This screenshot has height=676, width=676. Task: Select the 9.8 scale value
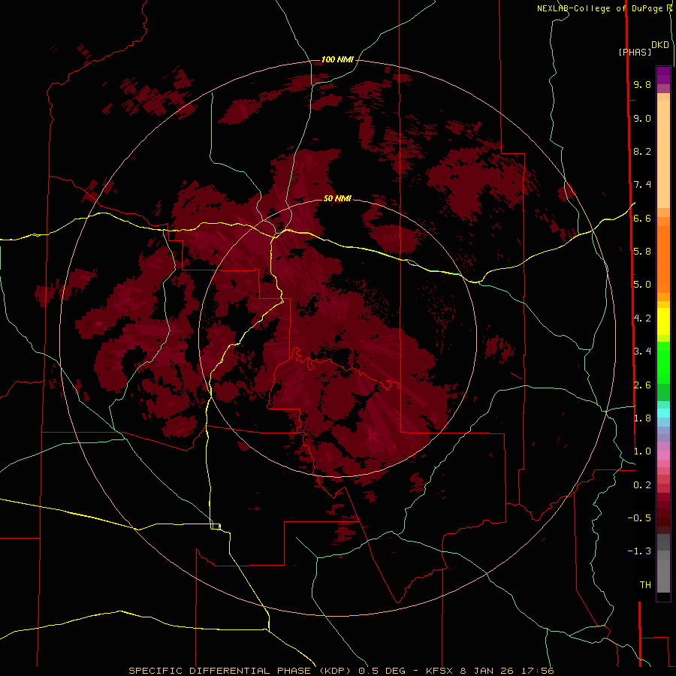[642, 84]
